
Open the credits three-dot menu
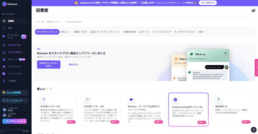(x=25, y=109)
